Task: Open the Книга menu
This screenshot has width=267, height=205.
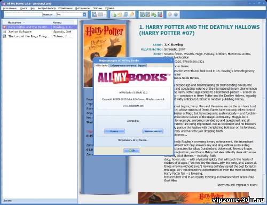Action: click(x=23, y=8)
